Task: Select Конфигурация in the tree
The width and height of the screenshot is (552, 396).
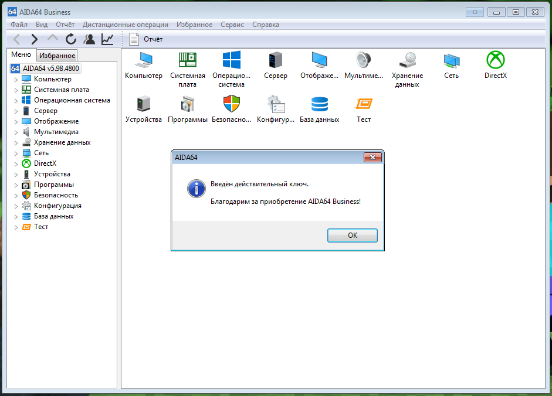Action: click(x=57, y=206)
